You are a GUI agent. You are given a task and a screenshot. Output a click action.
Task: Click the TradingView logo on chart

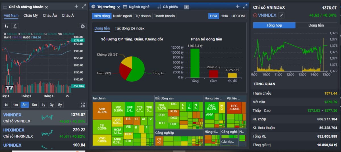coord(9,88)
